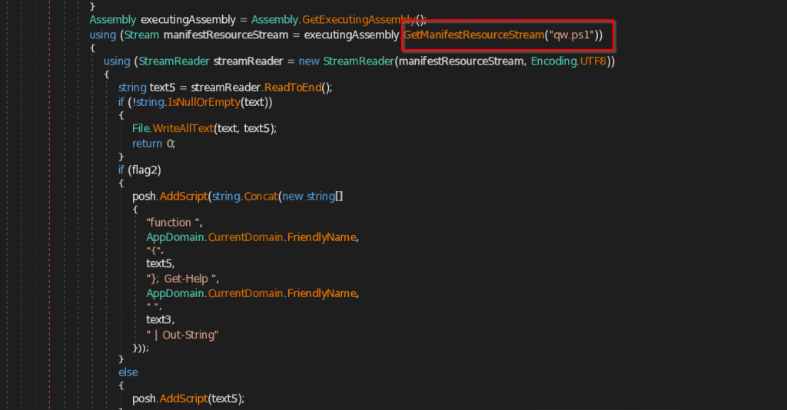Click the else keyword
The width and height of the screenshot is (787, 410).
128,372
